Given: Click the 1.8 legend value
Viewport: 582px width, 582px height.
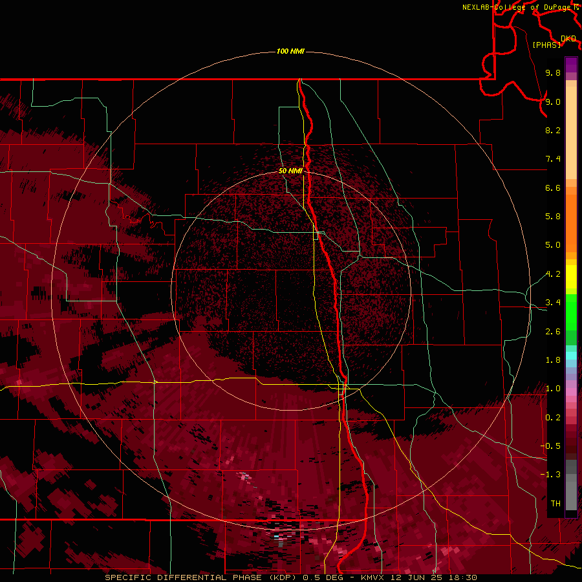Looking at the screenshot, I should [553, 360].
